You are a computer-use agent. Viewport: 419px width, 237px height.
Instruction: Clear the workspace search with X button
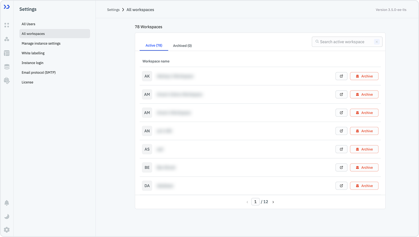[377, 42]
